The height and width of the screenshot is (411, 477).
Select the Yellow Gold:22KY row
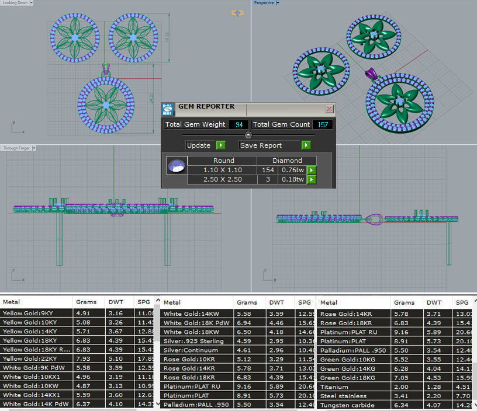[77, 359]
